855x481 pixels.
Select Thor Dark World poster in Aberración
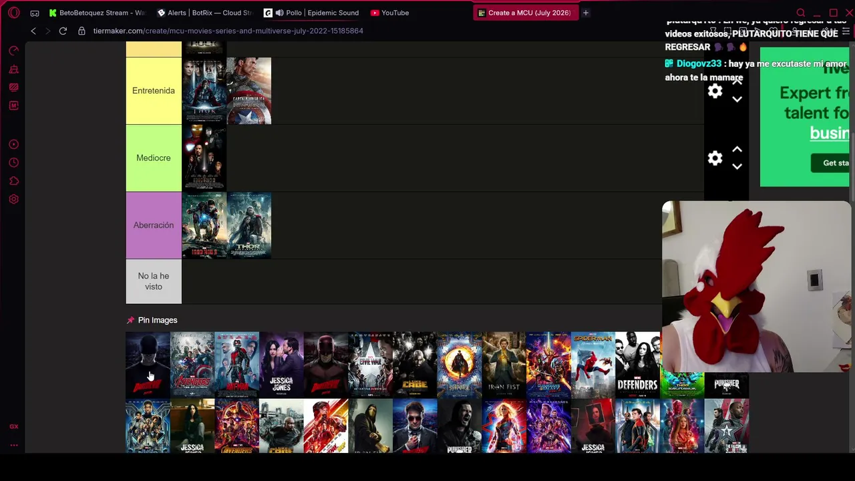coord(249,225)
